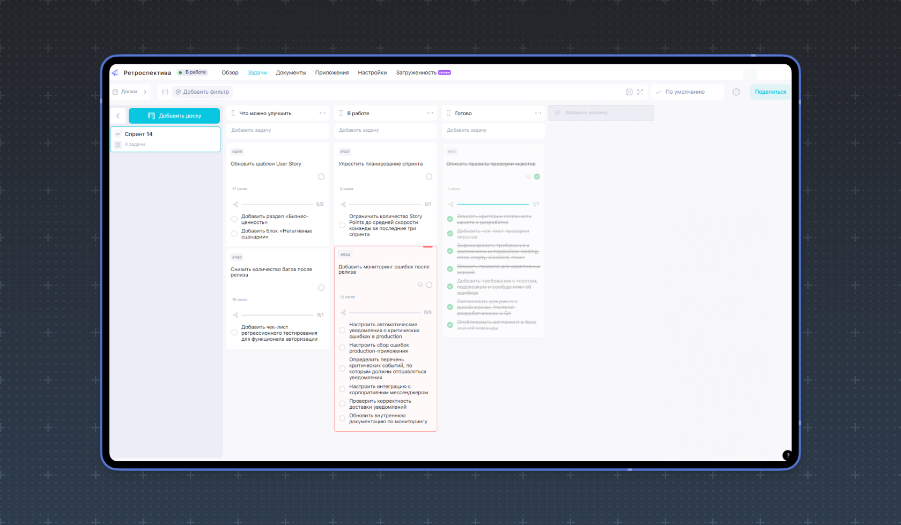Viewport: 901px width, 525px height.
Task: Check subtask Добавить блок «Негативные сценарии»
Action: (234, 234)
